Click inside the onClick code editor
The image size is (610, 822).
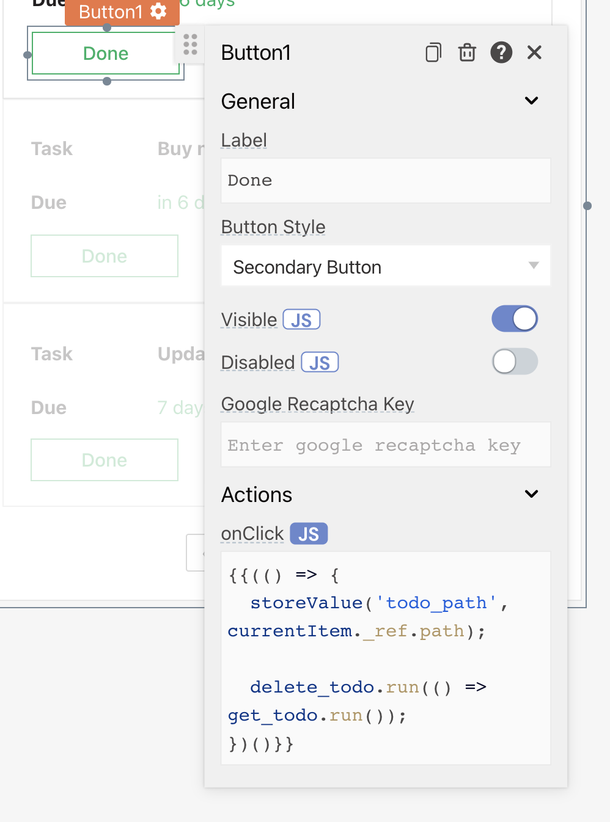tap(386, 657)
